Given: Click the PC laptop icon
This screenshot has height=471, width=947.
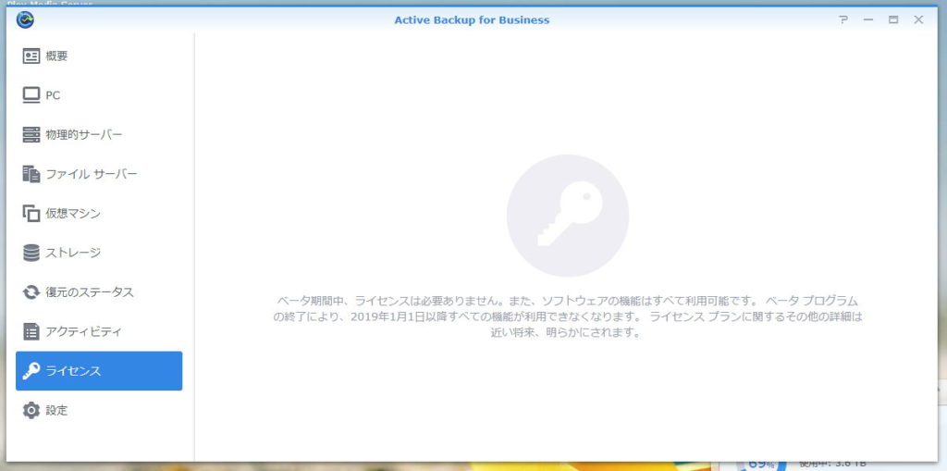Looking at the screenshot, I should point(31,95).
